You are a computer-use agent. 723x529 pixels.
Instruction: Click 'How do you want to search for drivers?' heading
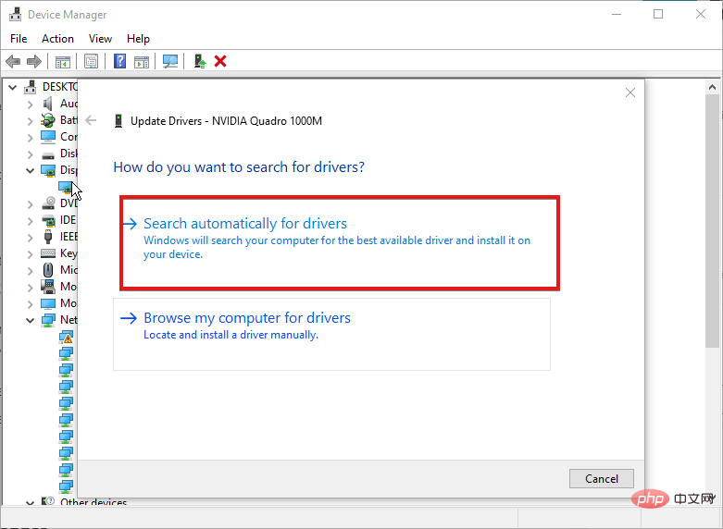pos(239,166)
